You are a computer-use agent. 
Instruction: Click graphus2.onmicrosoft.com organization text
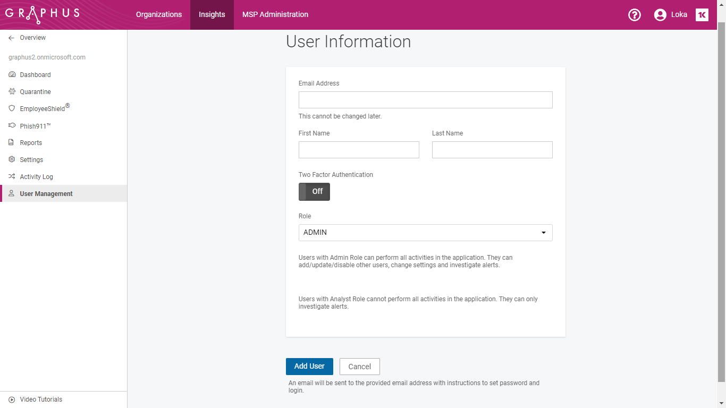click(x=47, y=57)
